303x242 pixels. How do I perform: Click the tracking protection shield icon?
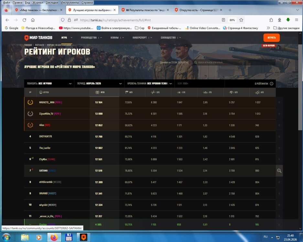click(63, 20)
